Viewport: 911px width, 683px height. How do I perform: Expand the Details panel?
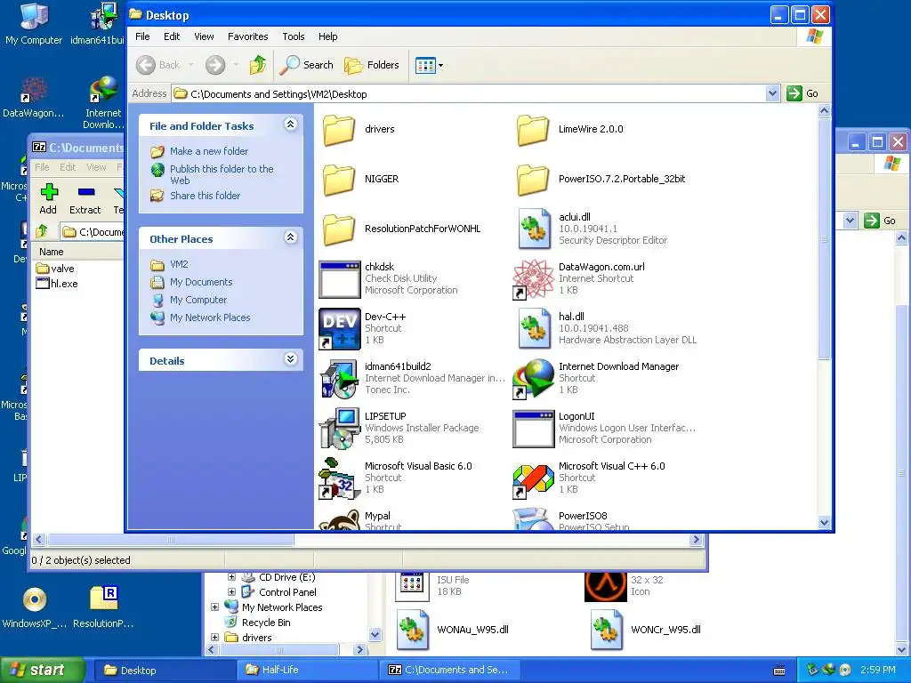point(291,359)
